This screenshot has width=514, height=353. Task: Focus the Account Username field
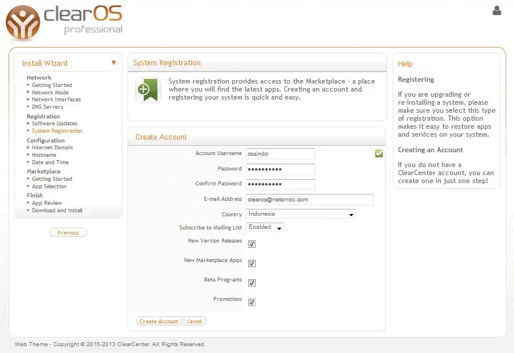point(280,153)
